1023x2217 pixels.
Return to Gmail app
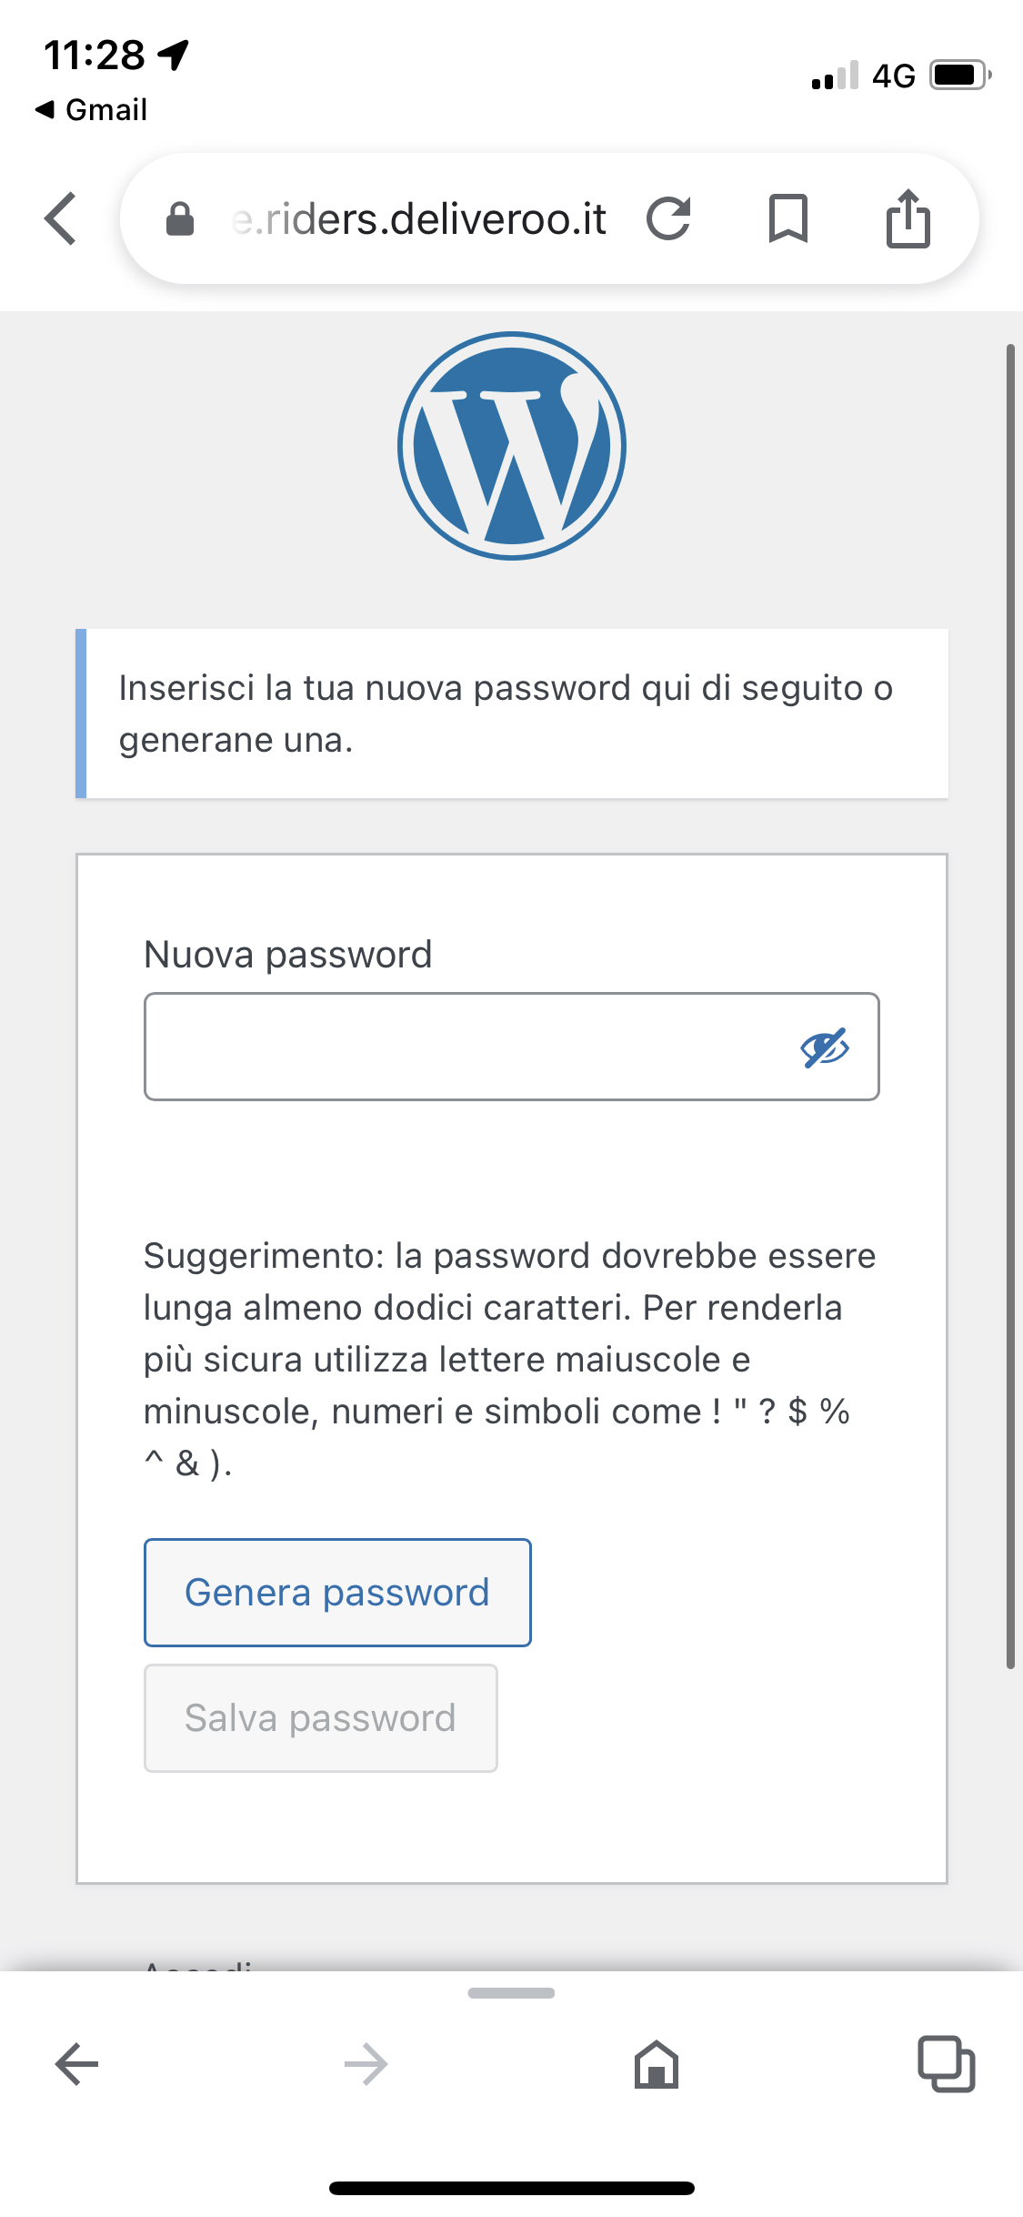click(x=91, y=110)
